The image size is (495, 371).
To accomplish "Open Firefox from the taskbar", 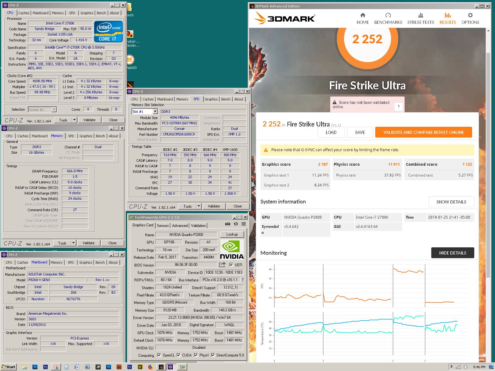I will [x=150, y=367].
